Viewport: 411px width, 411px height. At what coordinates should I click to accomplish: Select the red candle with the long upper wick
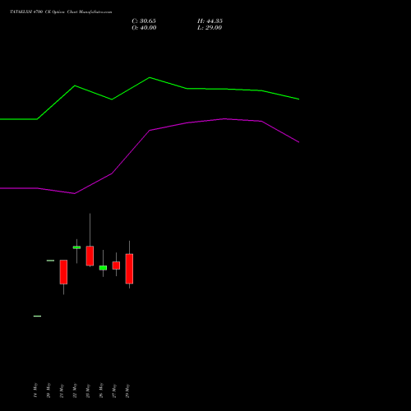pos(90,256)
